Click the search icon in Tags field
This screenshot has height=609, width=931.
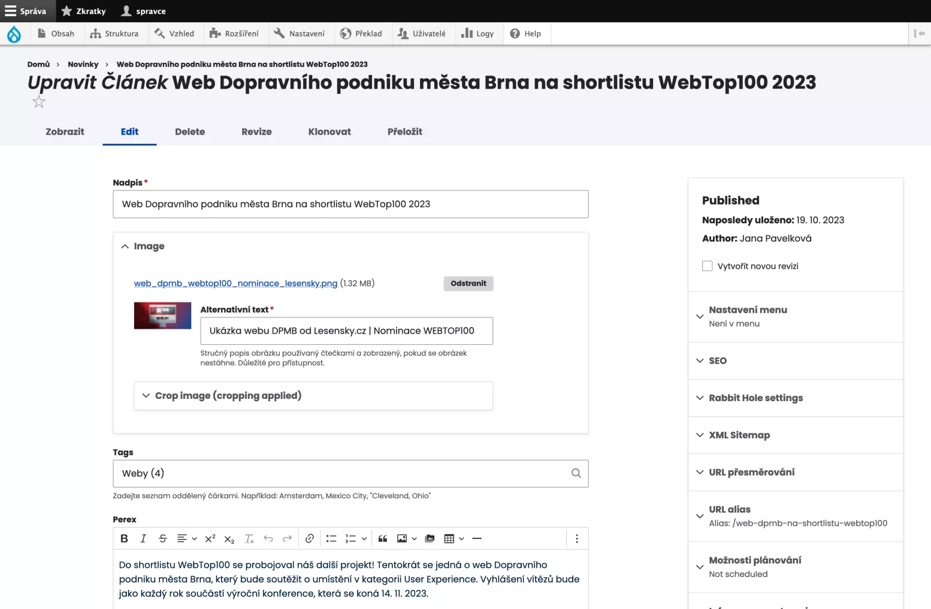[576, 473]
